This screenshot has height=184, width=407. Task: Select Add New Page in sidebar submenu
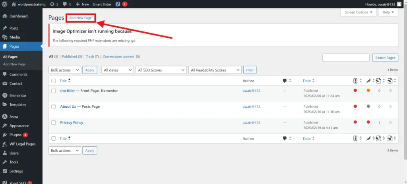(14, 64)
